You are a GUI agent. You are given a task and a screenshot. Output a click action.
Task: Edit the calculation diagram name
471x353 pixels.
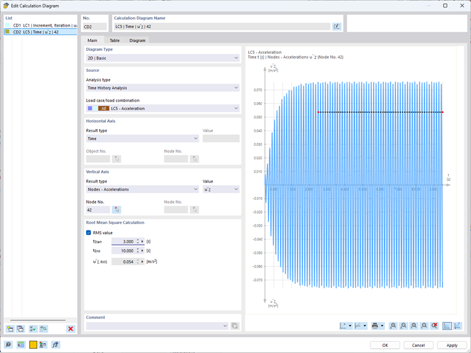tap(337, 27)
